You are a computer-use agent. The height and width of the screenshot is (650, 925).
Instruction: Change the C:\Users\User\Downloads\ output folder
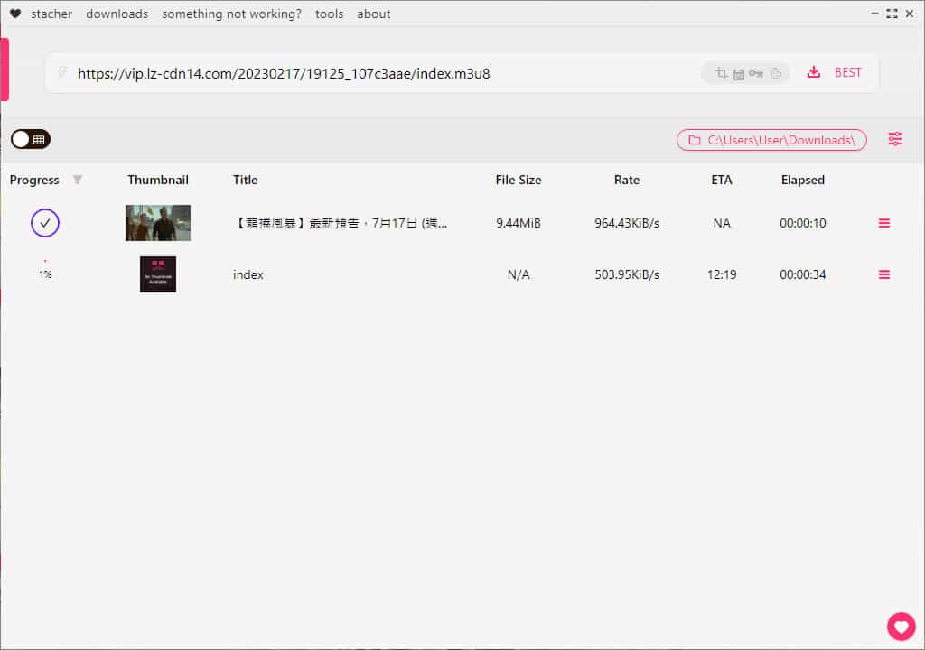click(771, 140)
